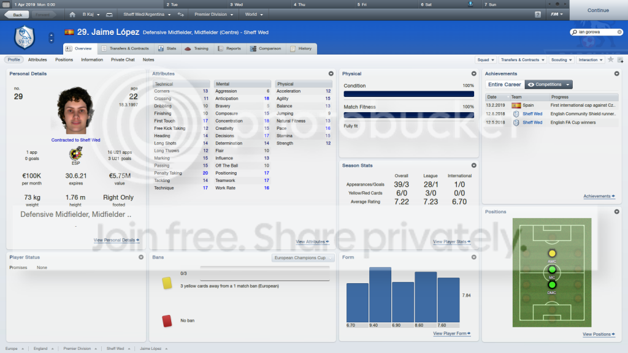Click the Condition progress bar
The image size is (628, 353).
[x=408, y=94]
